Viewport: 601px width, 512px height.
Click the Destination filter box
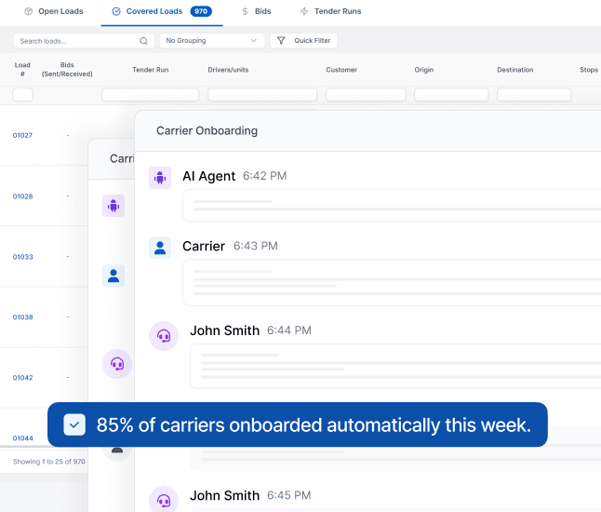coord(533,94)
